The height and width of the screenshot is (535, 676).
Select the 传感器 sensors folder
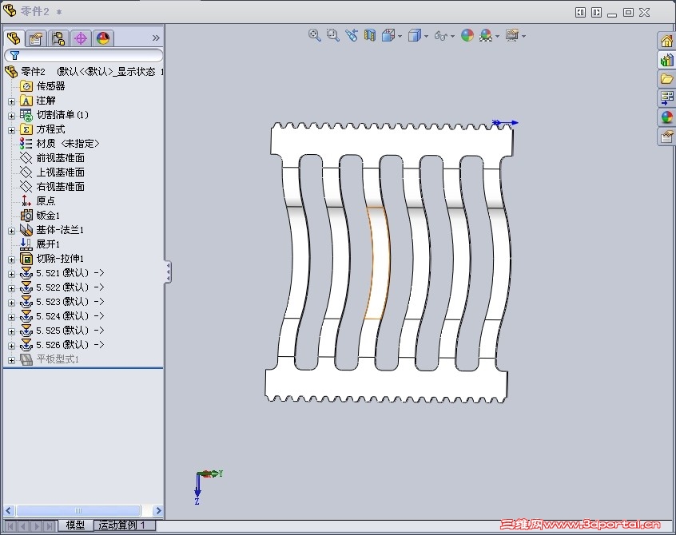50,86
